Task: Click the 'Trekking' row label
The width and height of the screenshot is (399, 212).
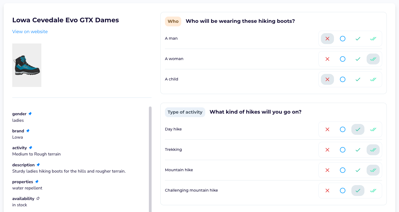Action: (x=173, y=150)
